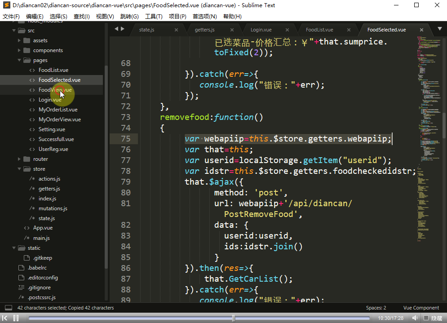Change syntax via Vue Component label
447x323 pixels.
coord(421,308)
